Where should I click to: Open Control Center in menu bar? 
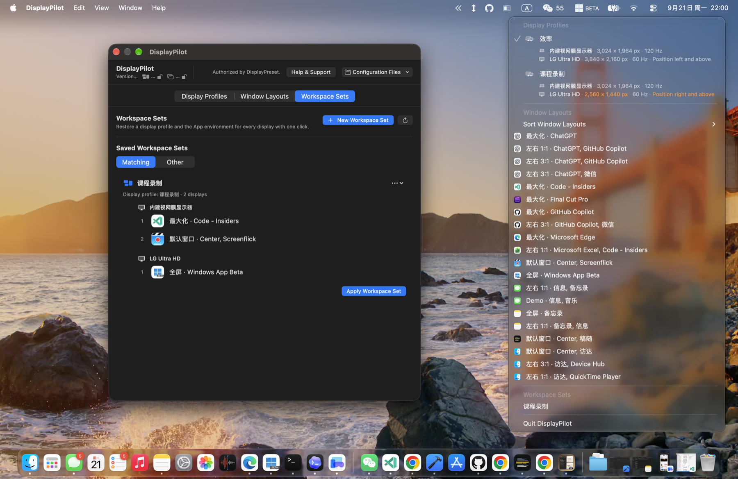tap(653, 8)
